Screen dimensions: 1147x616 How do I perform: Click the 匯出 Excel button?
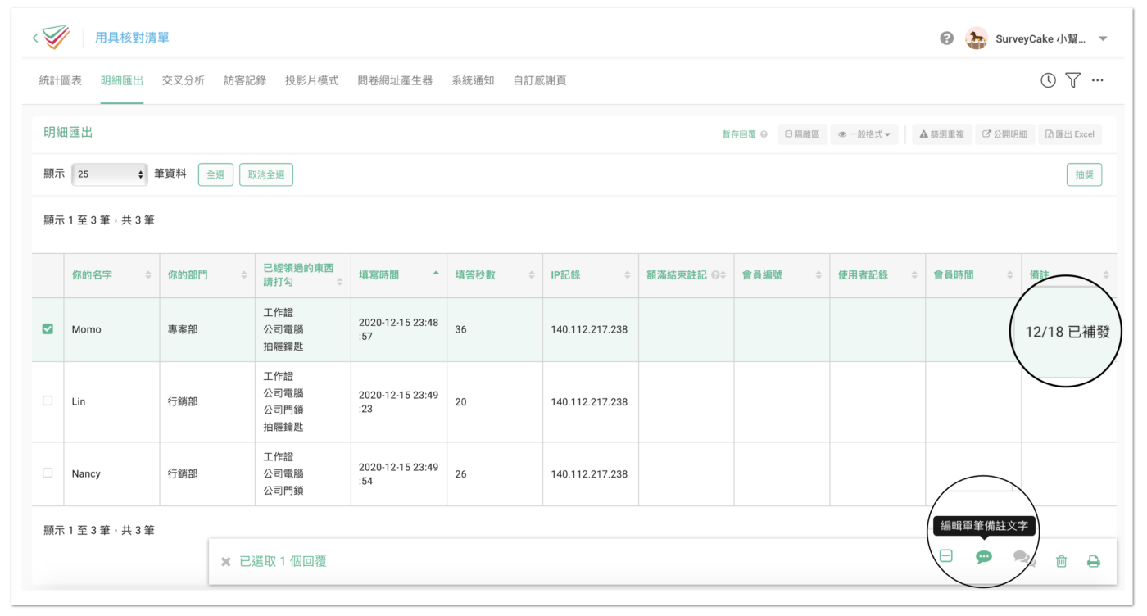(1070, 134)
